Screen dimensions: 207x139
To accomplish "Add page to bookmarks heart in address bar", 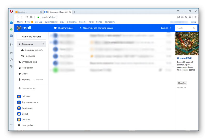I will pos(190,17).
